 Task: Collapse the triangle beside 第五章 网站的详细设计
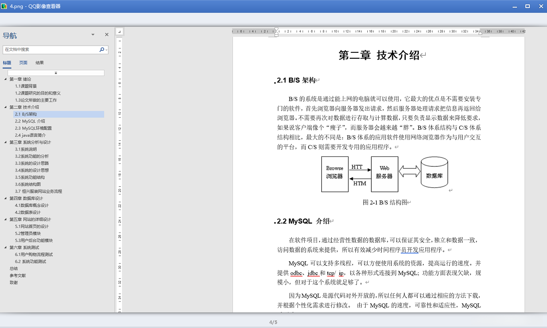[6, 220]
